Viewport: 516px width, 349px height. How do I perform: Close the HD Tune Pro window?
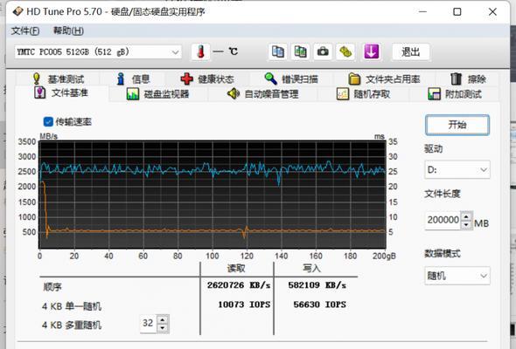[x=492, y=12]
